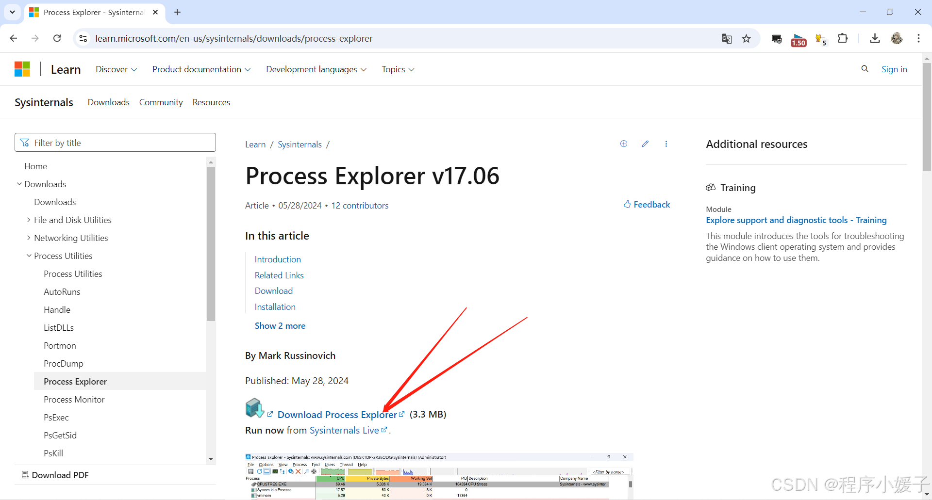Click the address bar URL
This screenshot has height=500, width=932.
tap(233, 38)
